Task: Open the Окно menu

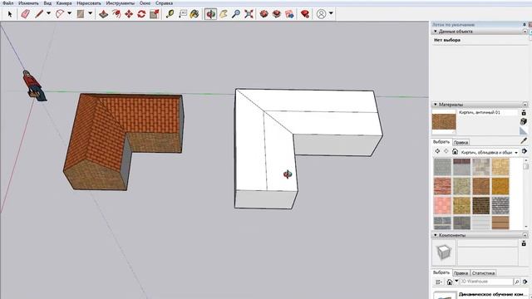Action: pyautogui.click(x=145, y=3)
